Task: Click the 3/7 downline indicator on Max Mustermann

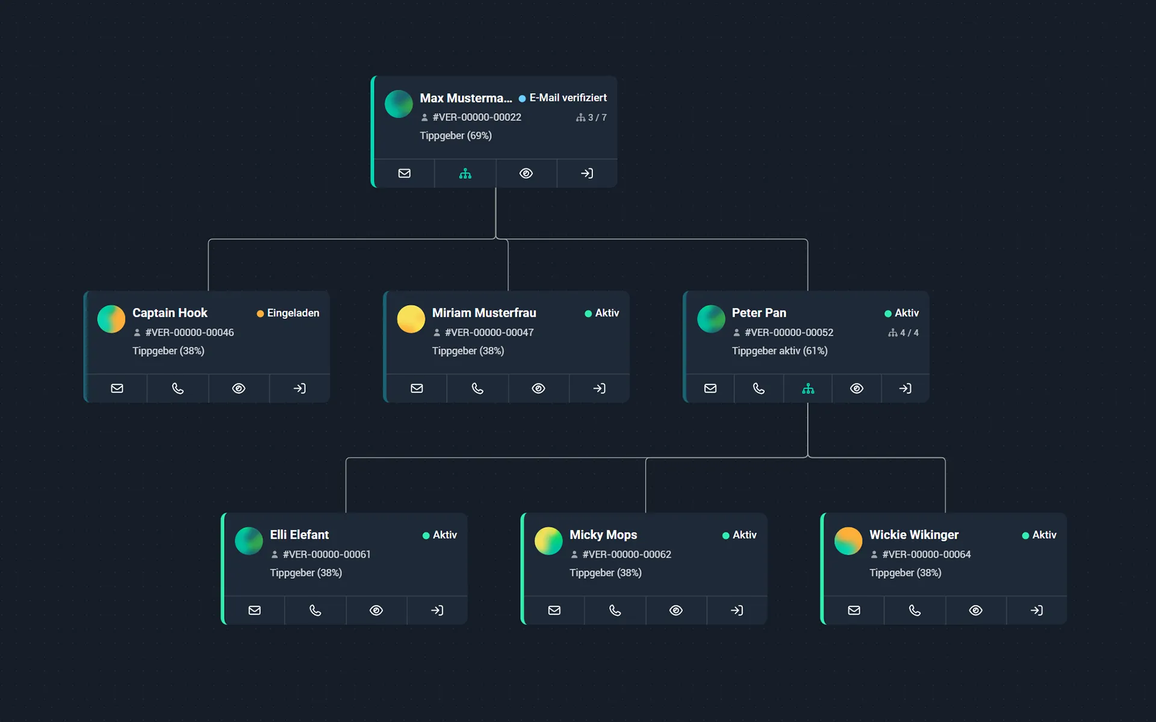Action: (x=592, y=117)
